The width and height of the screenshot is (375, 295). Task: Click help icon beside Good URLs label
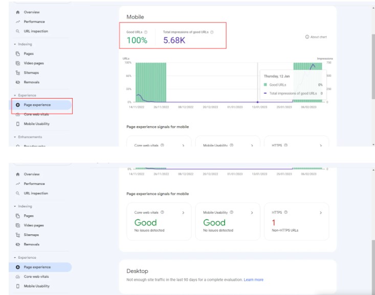pyautogui.click(x=146, y=32)
